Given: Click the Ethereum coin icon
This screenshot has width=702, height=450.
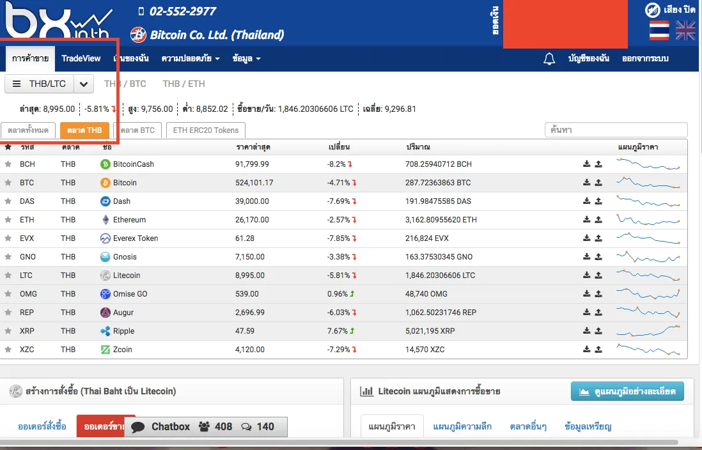Looking at the screenshot, I should [105, 220].
